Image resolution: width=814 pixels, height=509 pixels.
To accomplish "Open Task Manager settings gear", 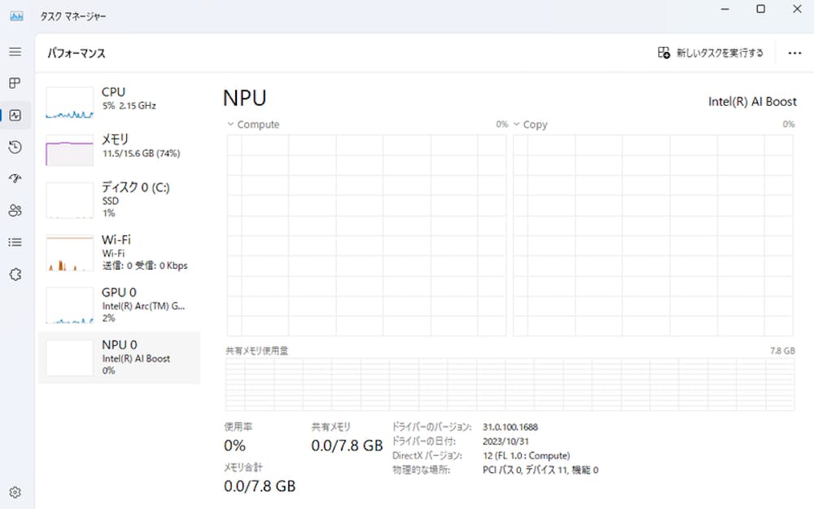I will (15, 493).
